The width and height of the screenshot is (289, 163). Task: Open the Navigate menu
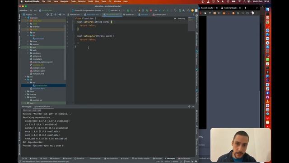[x=64, y=1]
